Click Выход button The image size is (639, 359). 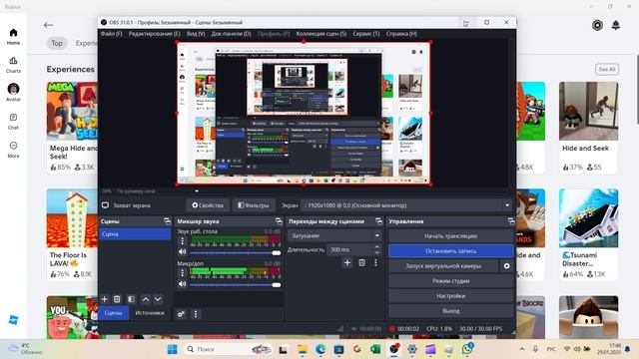pos(450,311)
